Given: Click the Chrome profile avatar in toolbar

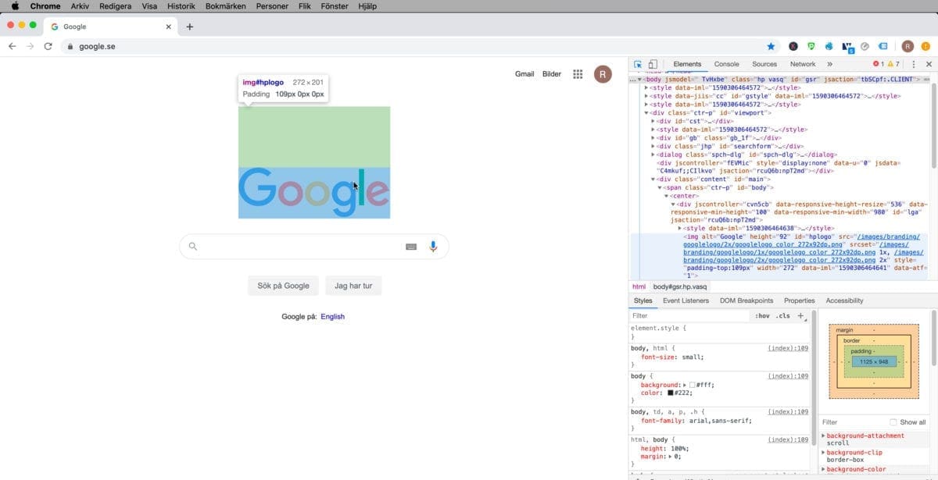Looking at the screenshot, I should coord(908,46).
